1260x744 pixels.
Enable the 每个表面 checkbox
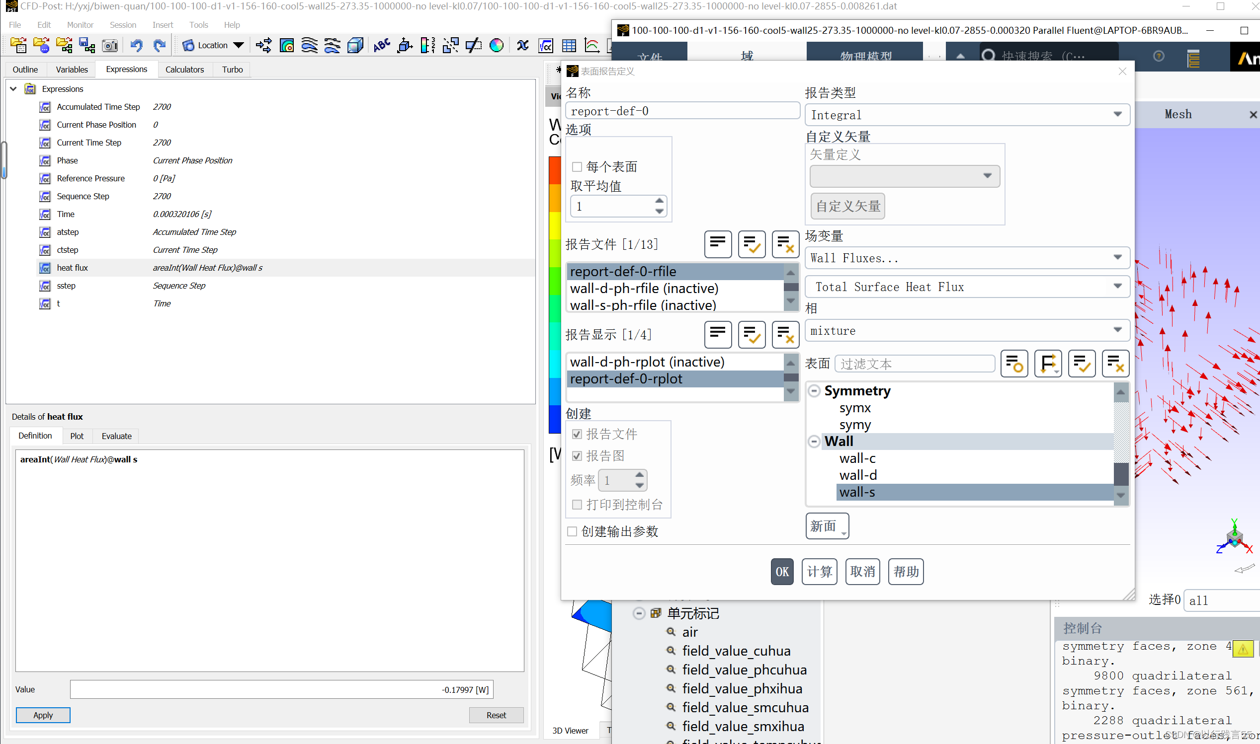click(577, 166)
